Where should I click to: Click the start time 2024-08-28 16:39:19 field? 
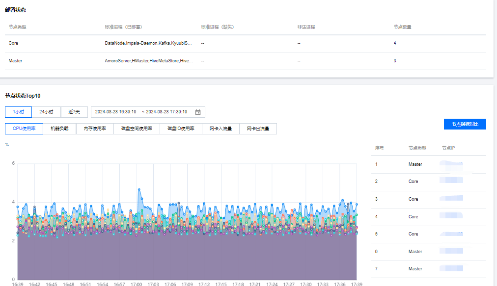[115, 112]
